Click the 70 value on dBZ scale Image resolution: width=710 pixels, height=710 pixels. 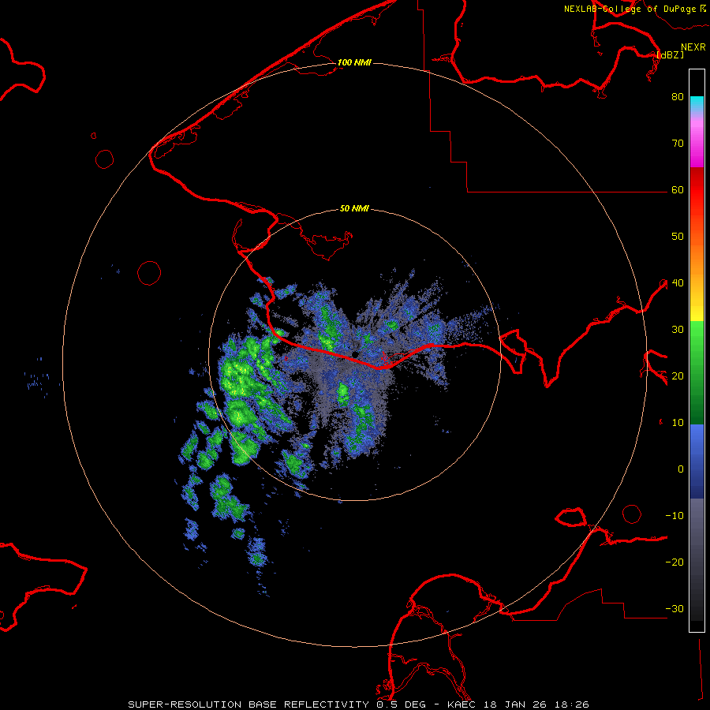(678, 144)
